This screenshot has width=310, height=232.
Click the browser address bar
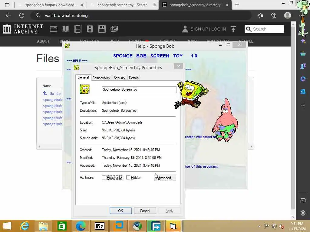tap(141, 15)
